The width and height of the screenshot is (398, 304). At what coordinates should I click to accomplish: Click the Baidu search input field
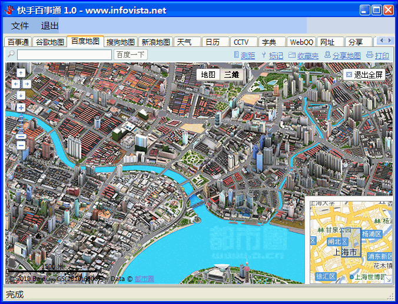pyautogui.click(x=64, y=55)
